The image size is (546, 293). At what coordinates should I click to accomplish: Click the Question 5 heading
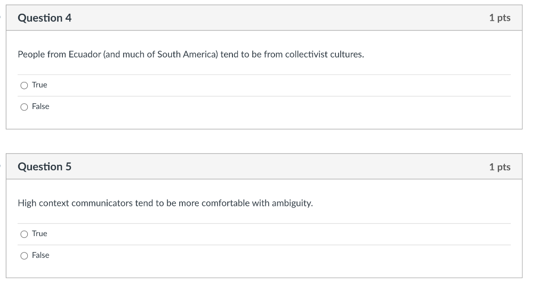tap(45, 167)
